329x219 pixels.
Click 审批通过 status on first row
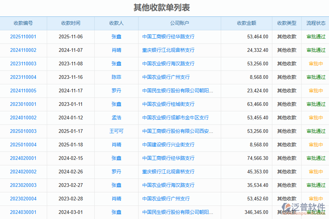point(315,36)
